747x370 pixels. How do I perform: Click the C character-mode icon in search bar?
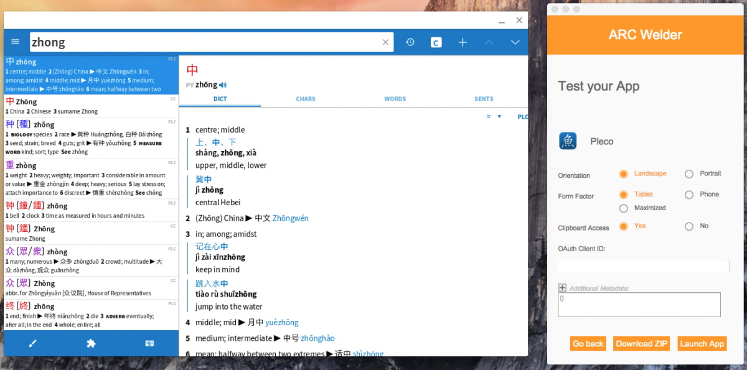436,42
